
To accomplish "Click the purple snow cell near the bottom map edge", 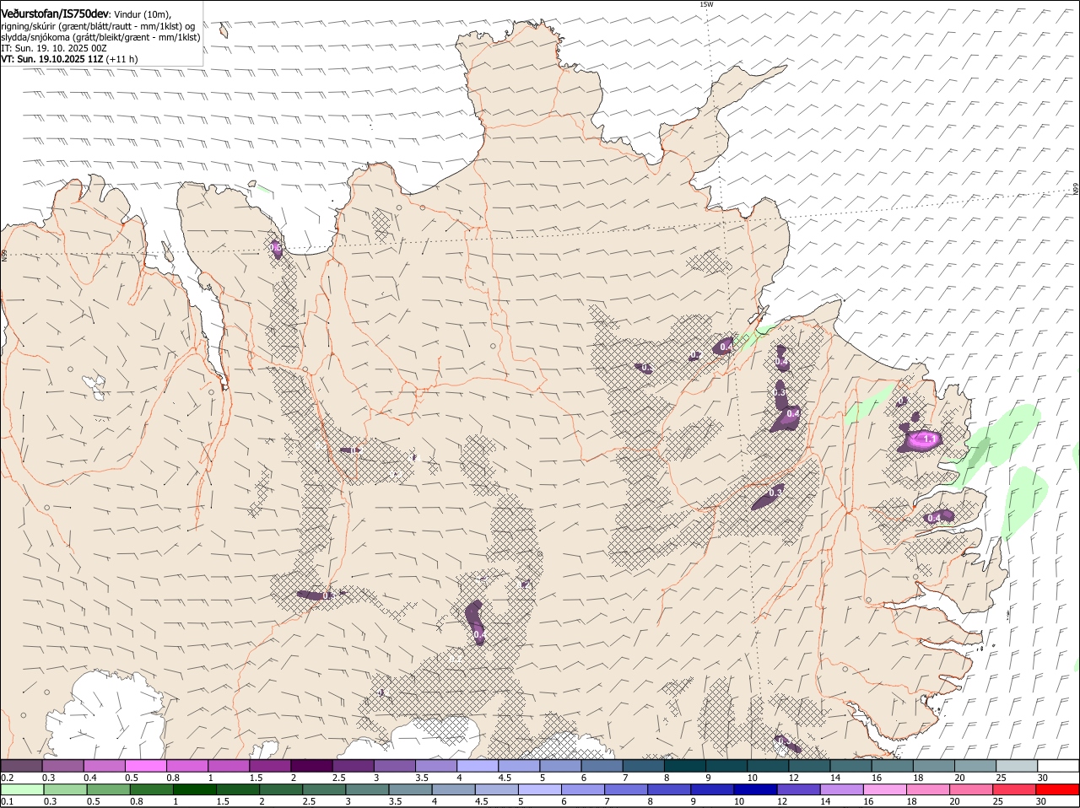I will tap(787, 743).
